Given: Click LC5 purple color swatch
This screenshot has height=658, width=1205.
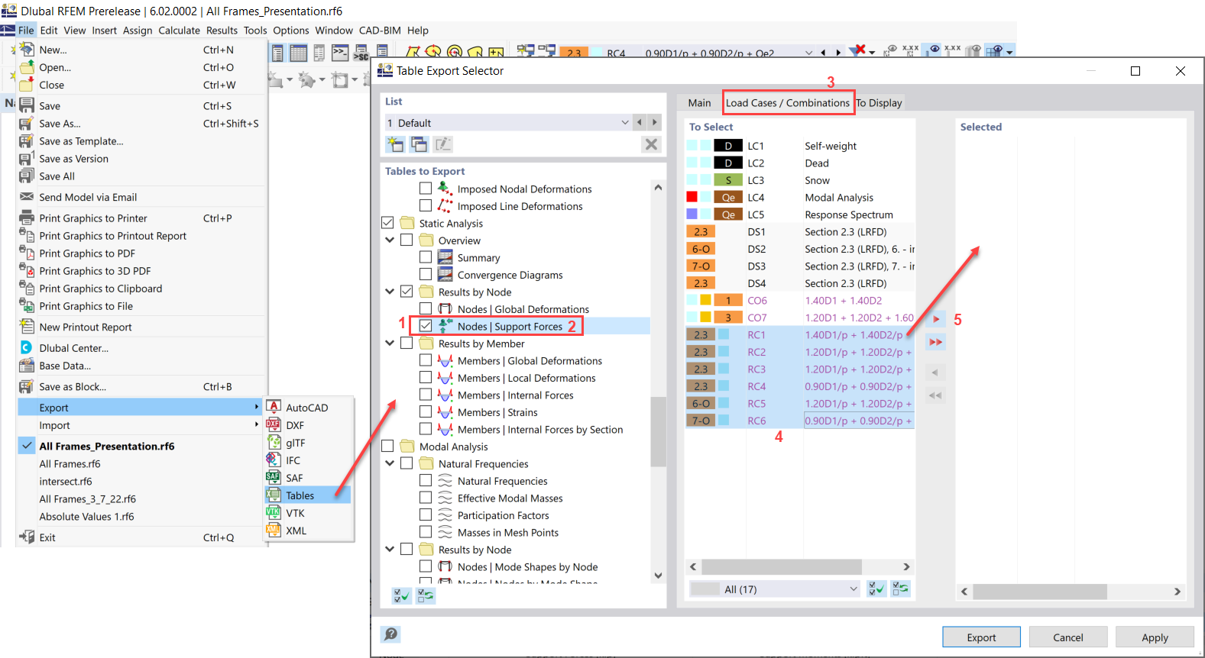Looking at the screenshot, I should click(692, 214).
